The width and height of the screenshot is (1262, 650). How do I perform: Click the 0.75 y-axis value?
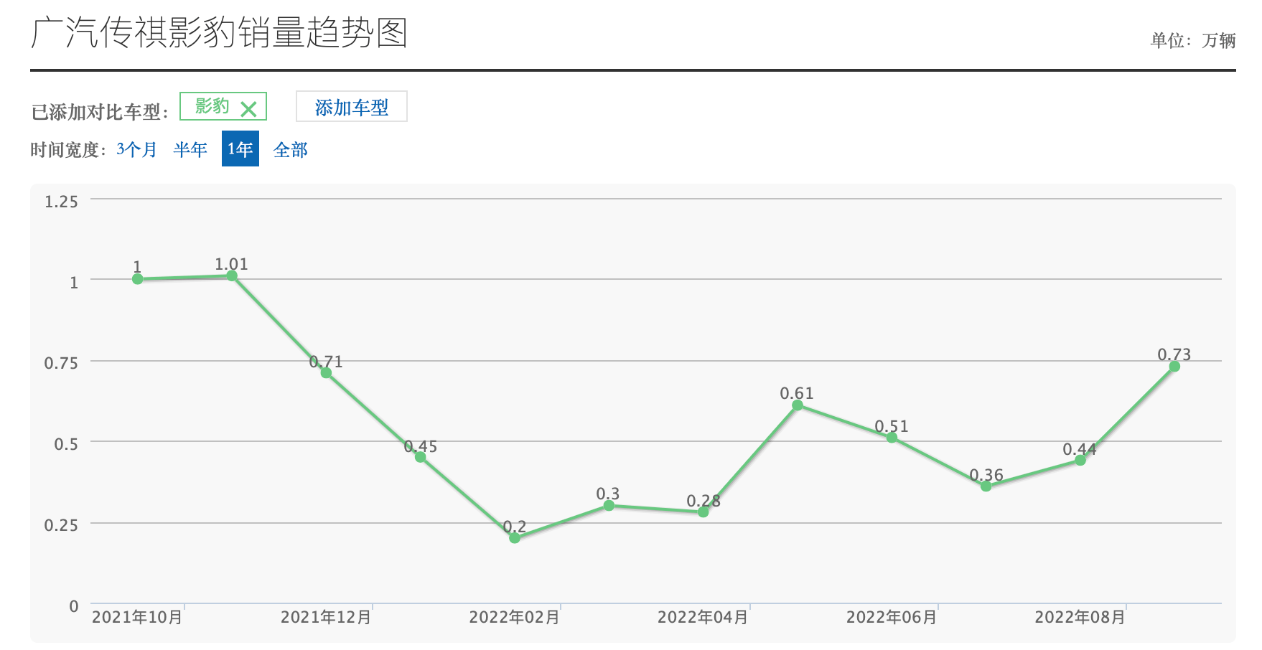(x=61, y=363)
